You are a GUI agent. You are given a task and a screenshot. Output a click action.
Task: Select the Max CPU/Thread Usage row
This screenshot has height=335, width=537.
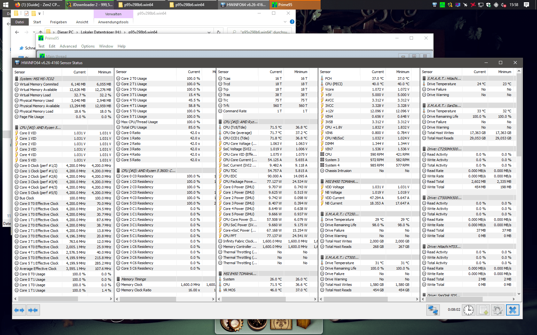[165, 122]
